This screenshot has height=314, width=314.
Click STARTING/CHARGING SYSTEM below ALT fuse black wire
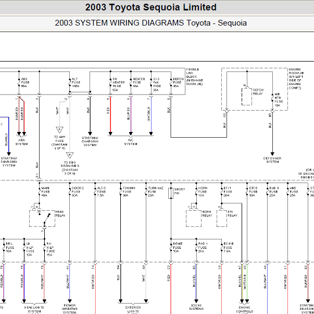click(x=90, y=141)
